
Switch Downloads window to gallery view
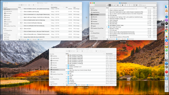114,5
